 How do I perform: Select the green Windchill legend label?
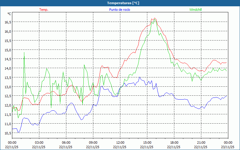(196, 10)
